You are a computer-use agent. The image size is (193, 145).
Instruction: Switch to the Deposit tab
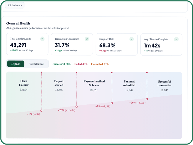(x=16, y=64)
